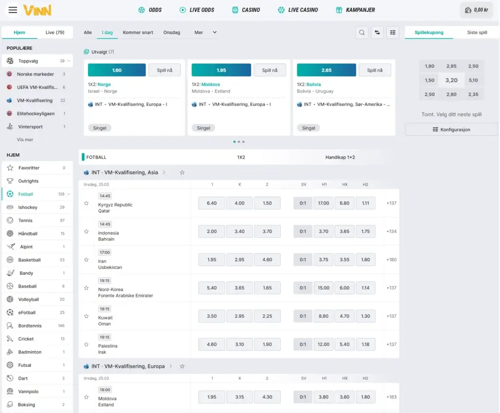The image size is (500, 413).
Task: Favorite the Indonesia - Bahrain match
Action: 86,231
